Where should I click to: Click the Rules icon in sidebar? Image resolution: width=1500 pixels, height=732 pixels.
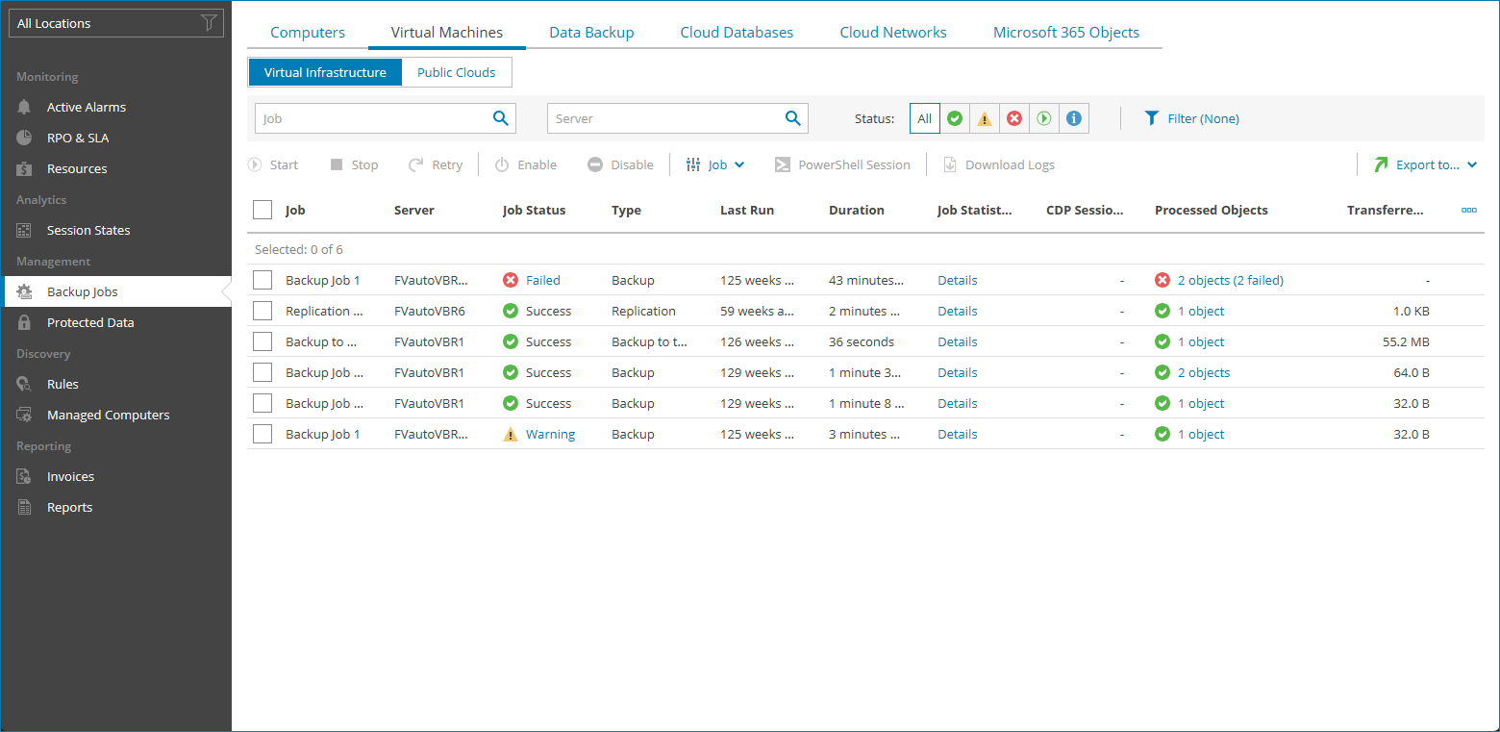tap(25, 384)
